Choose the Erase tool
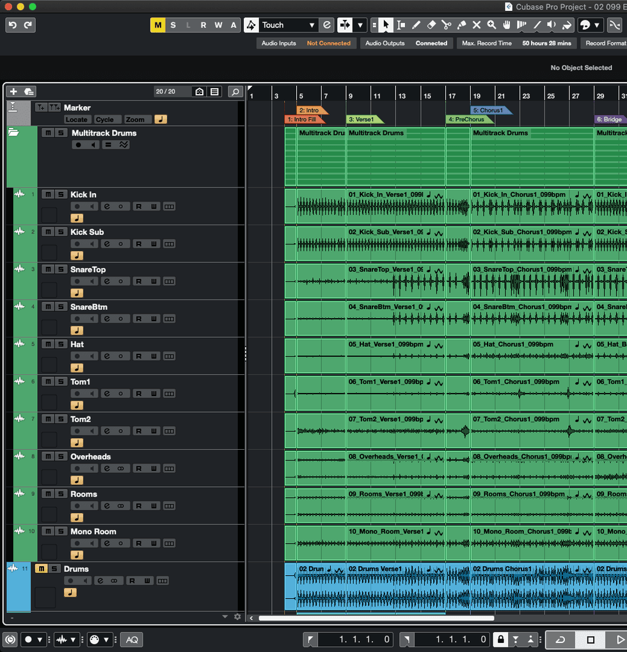The image size is (627, 652). (431, 25)
